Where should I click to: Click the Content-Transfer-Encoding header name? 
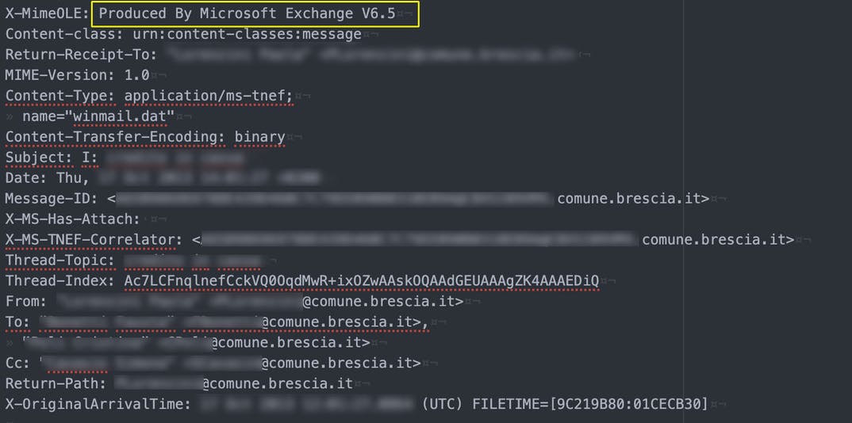pos(115,137)
